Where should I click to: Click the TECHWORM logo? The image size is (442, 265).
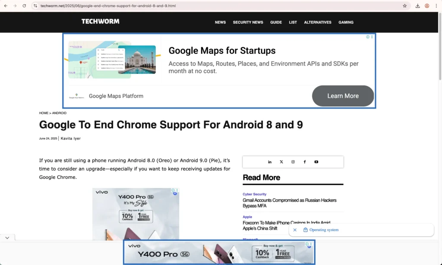point(100,22)
